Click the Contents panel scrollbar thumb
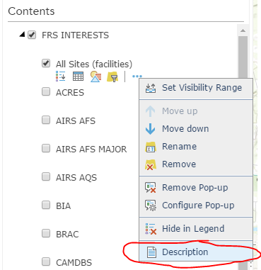This screenshot has width=261, height=270. click(243, 57)
